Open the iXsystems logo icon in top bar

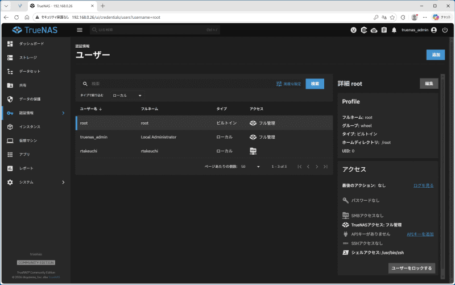[363, 30]
